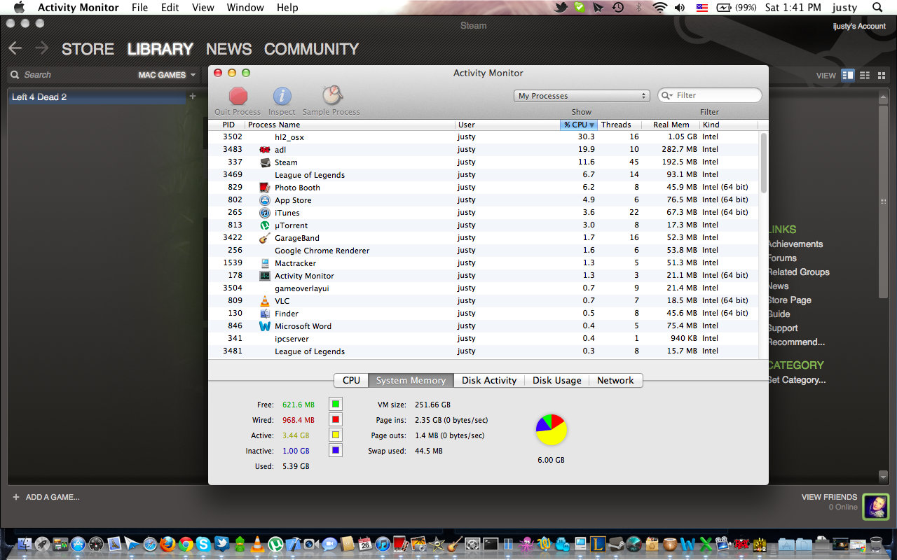Click ADD A GAME in Steam

pos(46,497)
